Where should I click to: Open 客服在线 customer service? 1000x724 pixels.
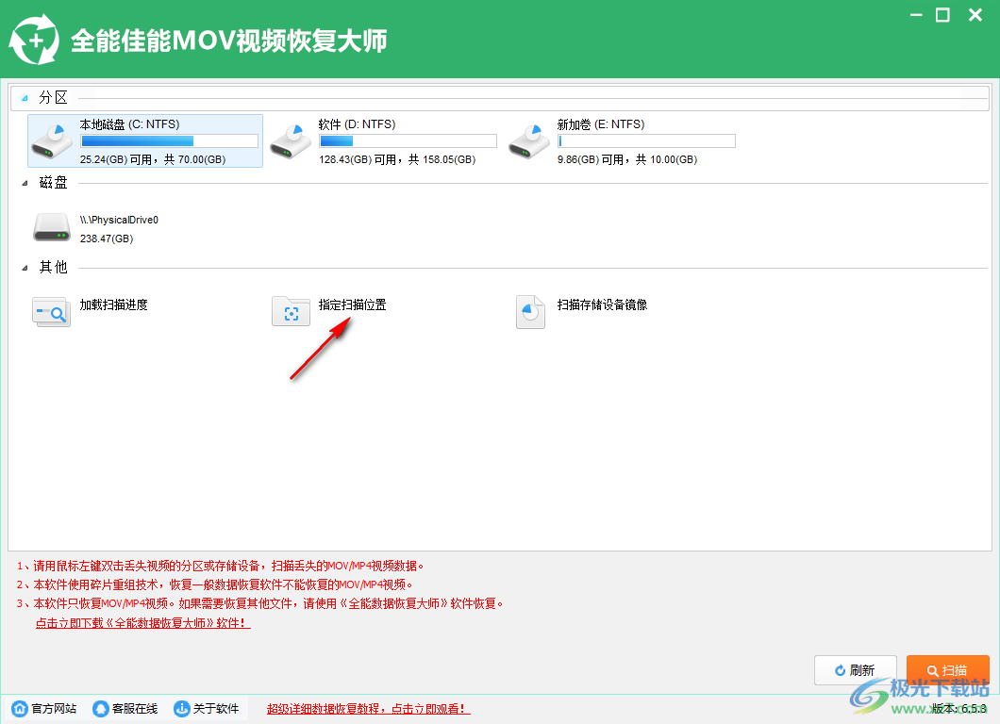click(135, 708)
